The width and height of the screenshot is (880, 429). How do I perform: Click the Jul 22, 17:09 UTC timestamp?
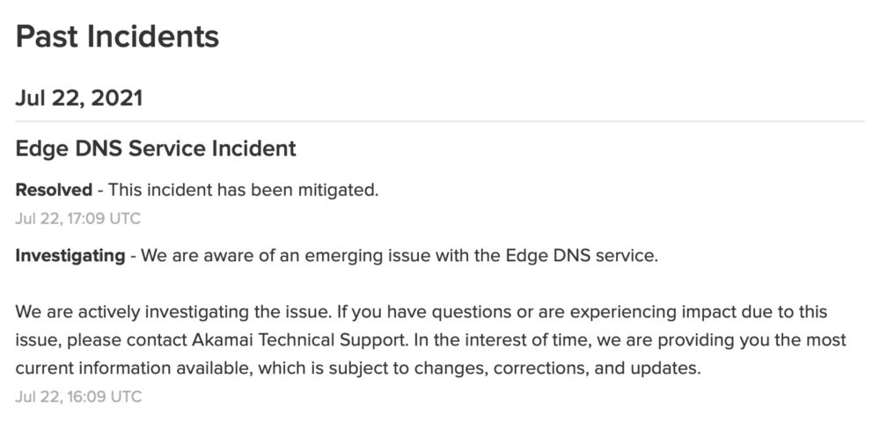(x=78, y=218)
